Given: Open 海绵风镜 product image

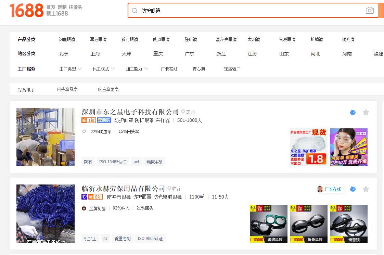Looking at the screenshot, I should 269,224.
